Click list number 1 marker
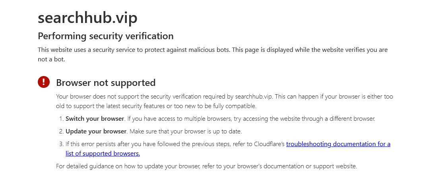Screen dimensions: 440x192 tap(61, 119)
